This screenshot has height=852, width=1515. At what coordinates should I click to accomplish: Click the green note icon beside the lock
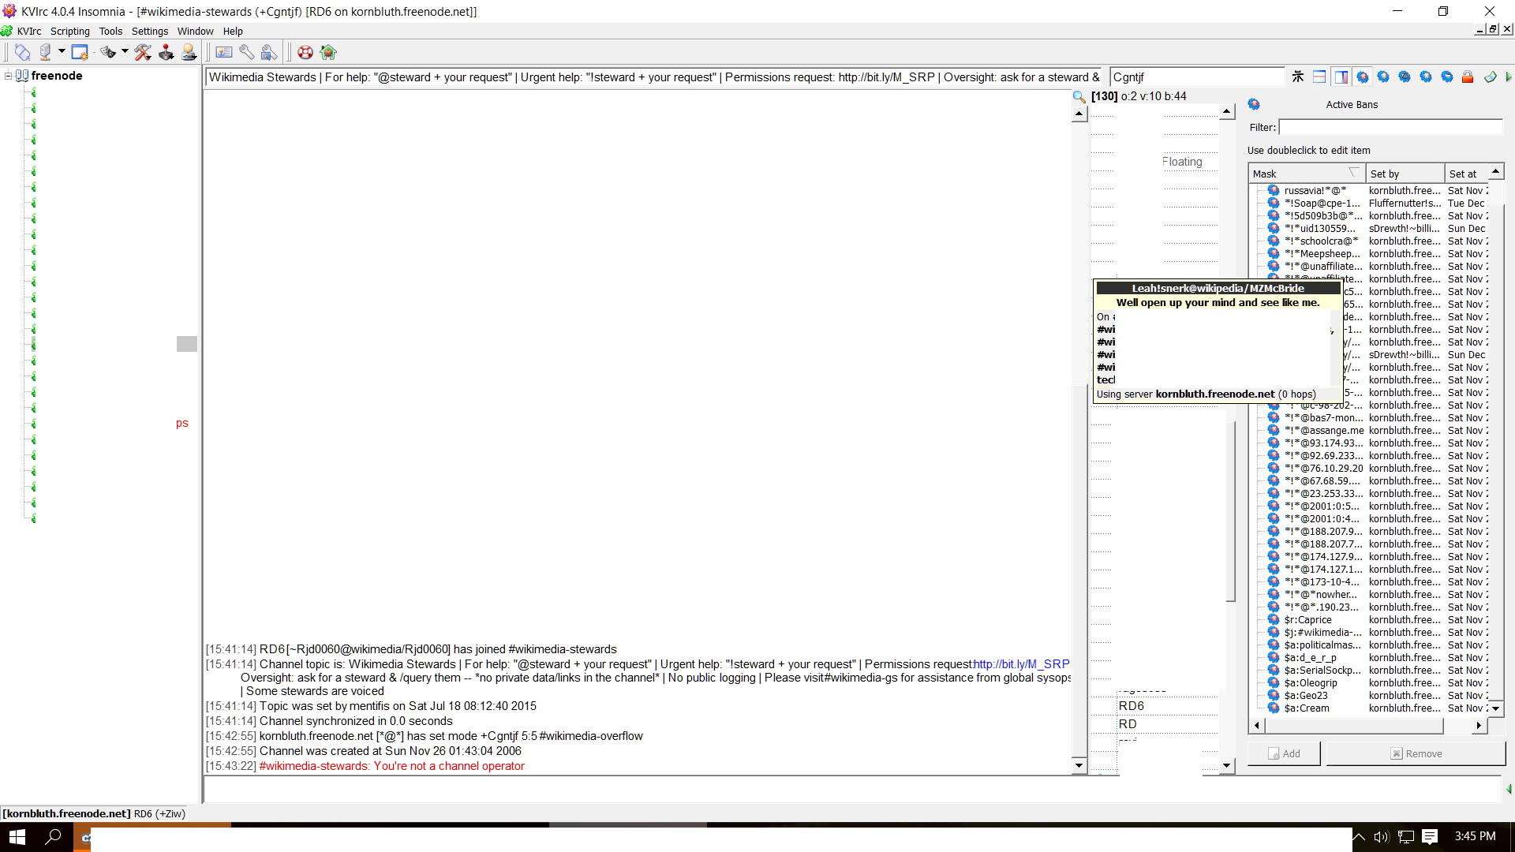(1490, 77)
